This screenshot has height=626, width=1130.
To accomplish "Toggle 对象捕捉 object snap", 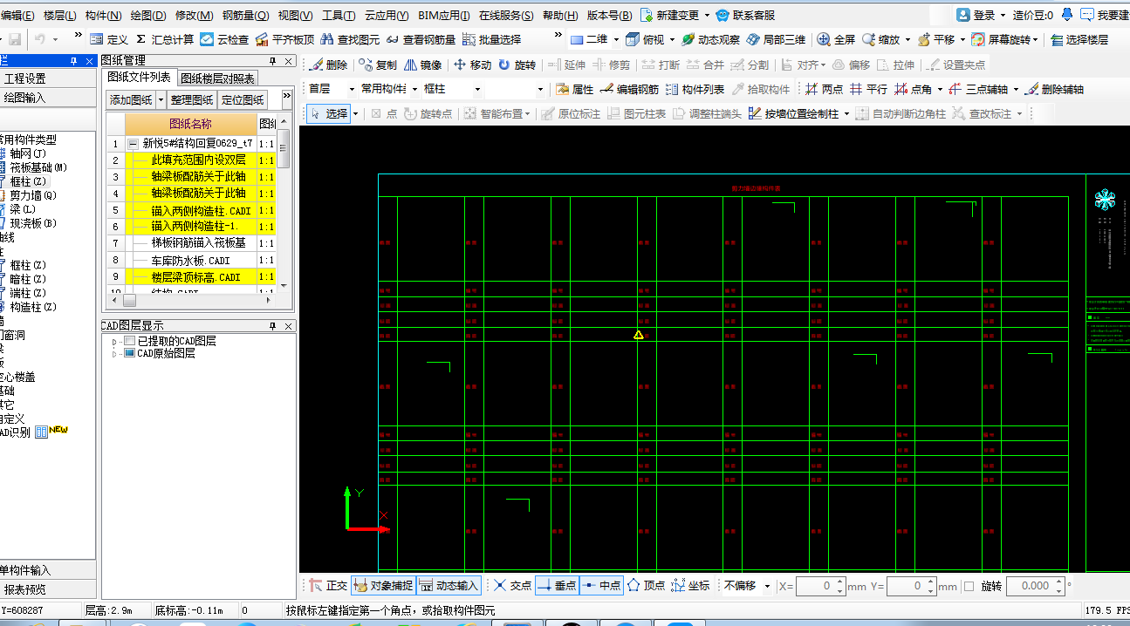I will [x=384, y=586].
